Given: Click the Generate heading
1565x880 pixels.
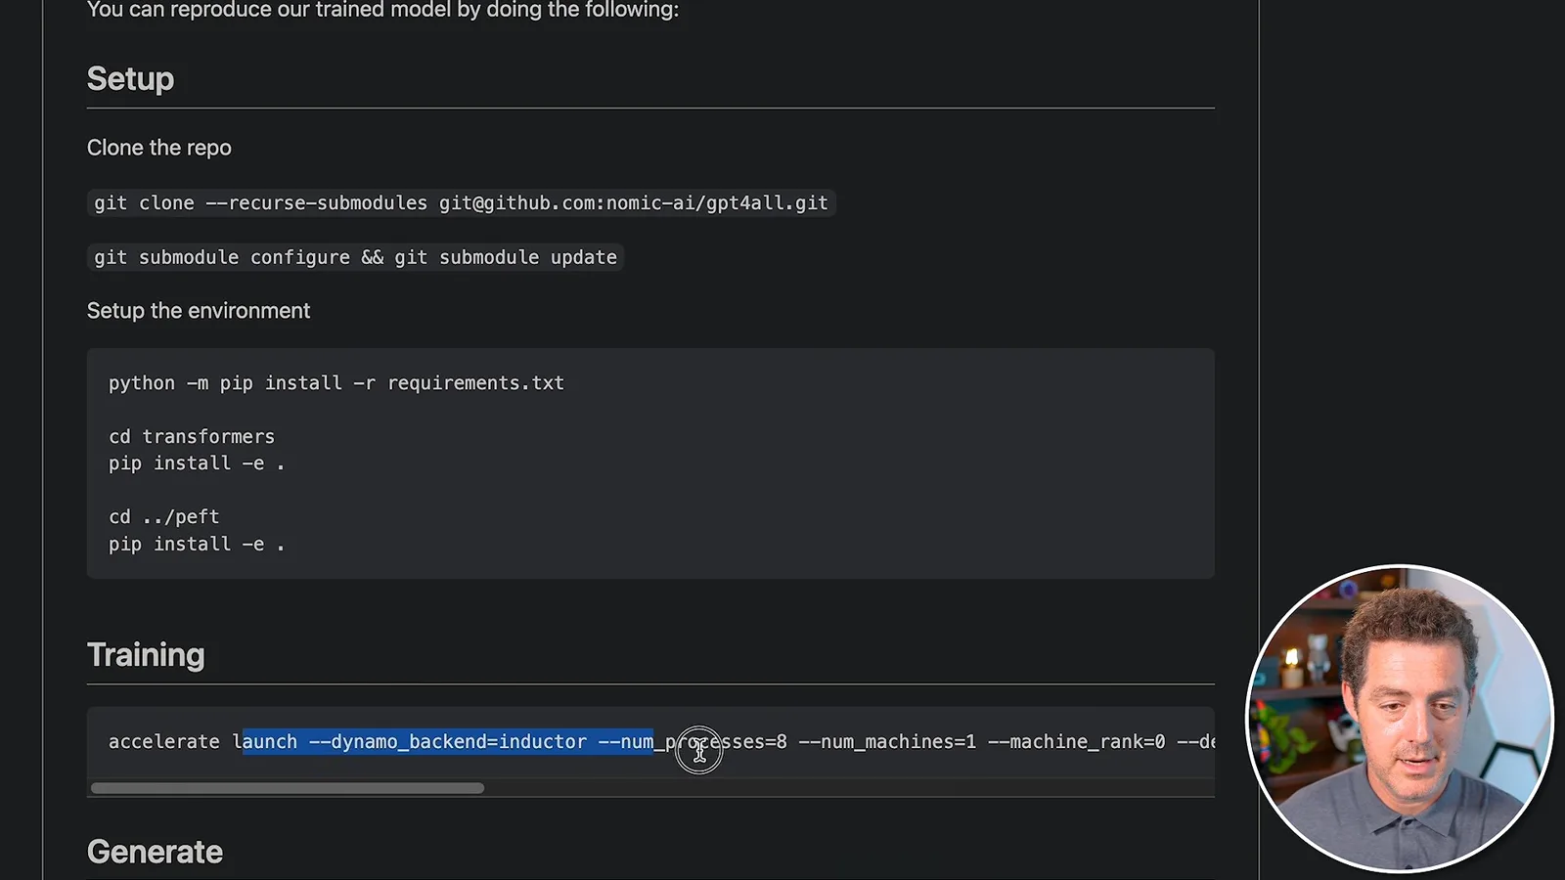Looking at the screenshot, I should 155,853.
